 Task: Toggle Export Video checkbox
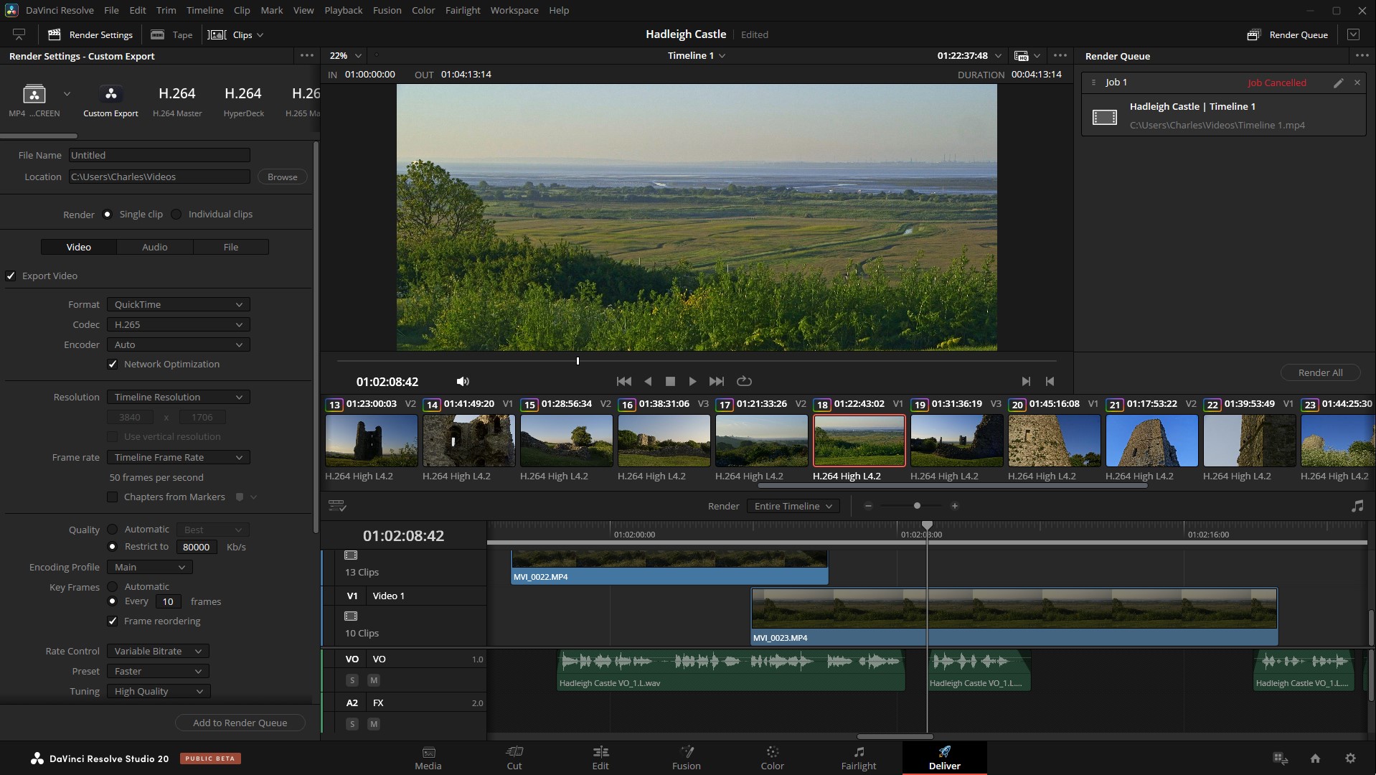11,276
